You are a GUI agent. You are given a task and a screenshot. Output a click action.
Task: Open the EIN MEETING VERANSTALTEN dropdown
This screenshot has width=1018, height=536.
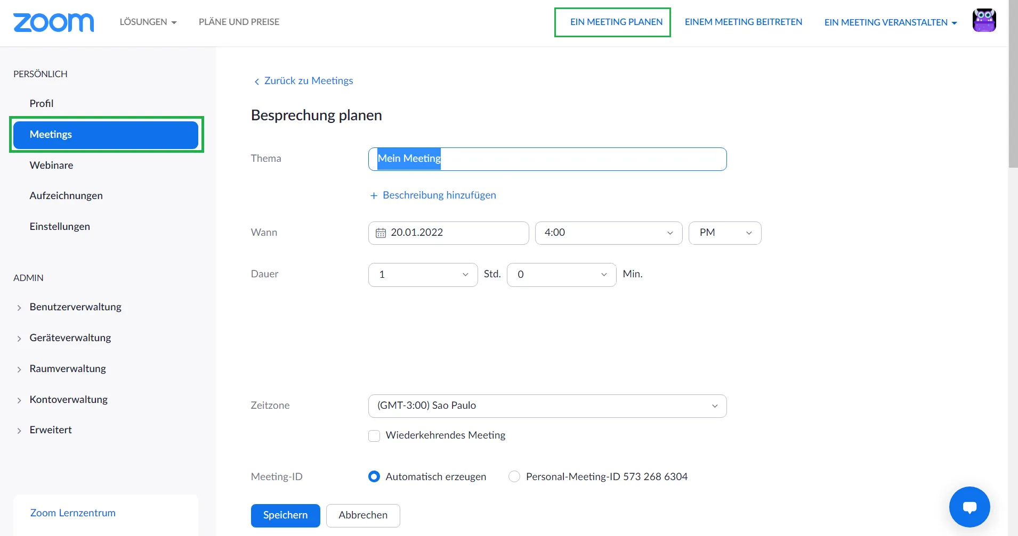click(x=891, y=22)
